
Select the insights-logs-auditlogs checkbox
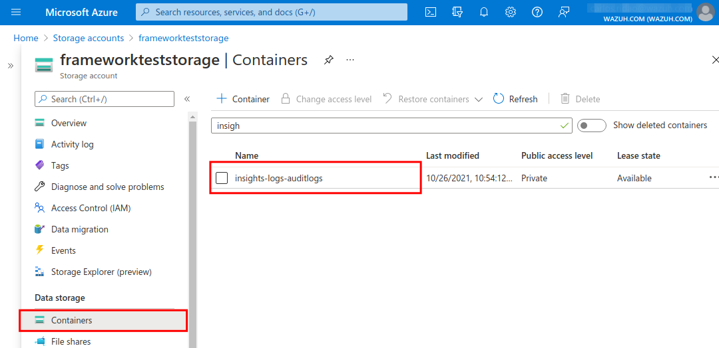click(222, 178)
